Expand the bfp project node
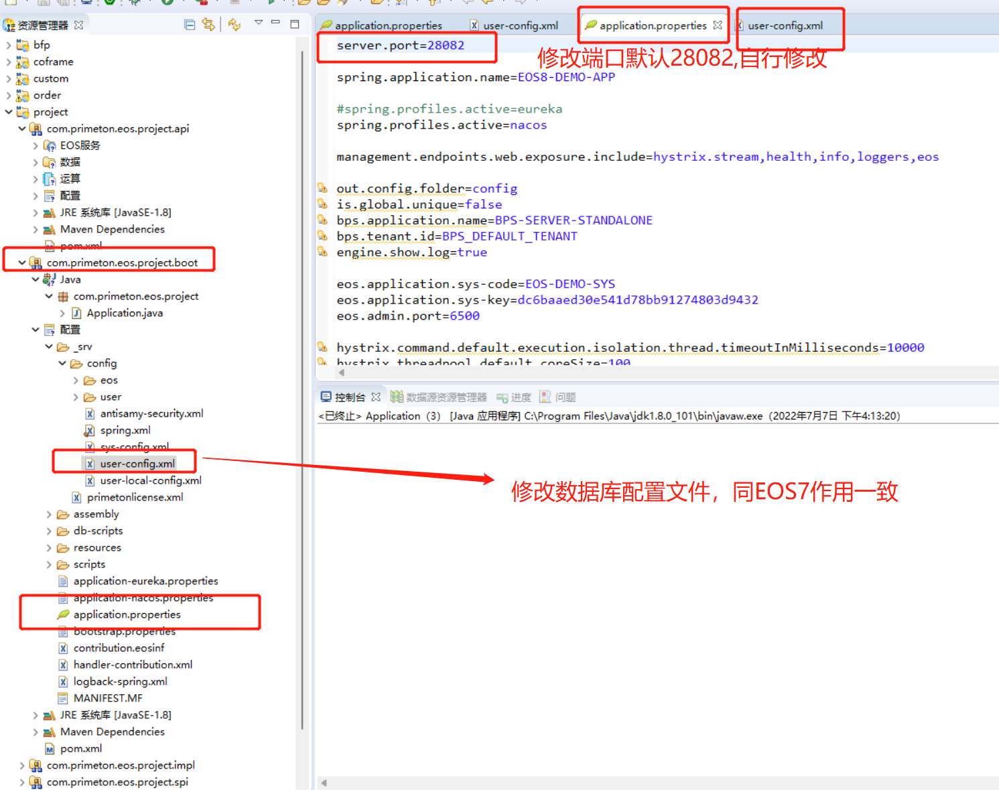This screenshot has height=790, width=999. point(9,45)
